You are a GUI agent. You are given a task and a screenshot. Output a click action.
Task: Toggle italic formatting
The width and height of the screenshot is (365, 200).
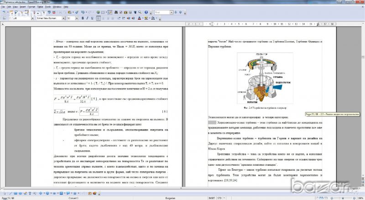pos(88,18)
